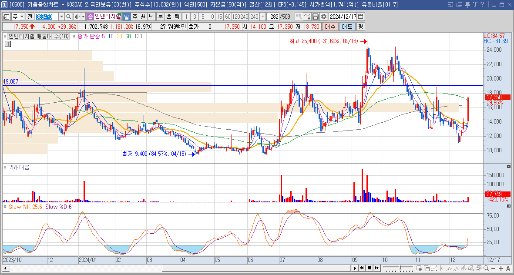Focus the stock code input 389470
The width and height of the screenshot is (514, 275).
point(47,17)
